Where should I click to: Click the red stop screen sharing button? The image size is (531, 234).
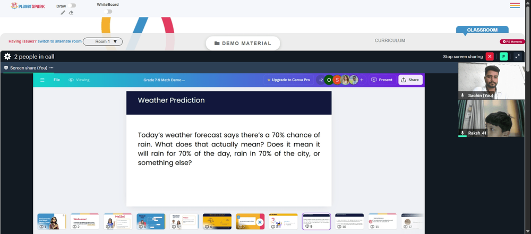tap(490, 57)
